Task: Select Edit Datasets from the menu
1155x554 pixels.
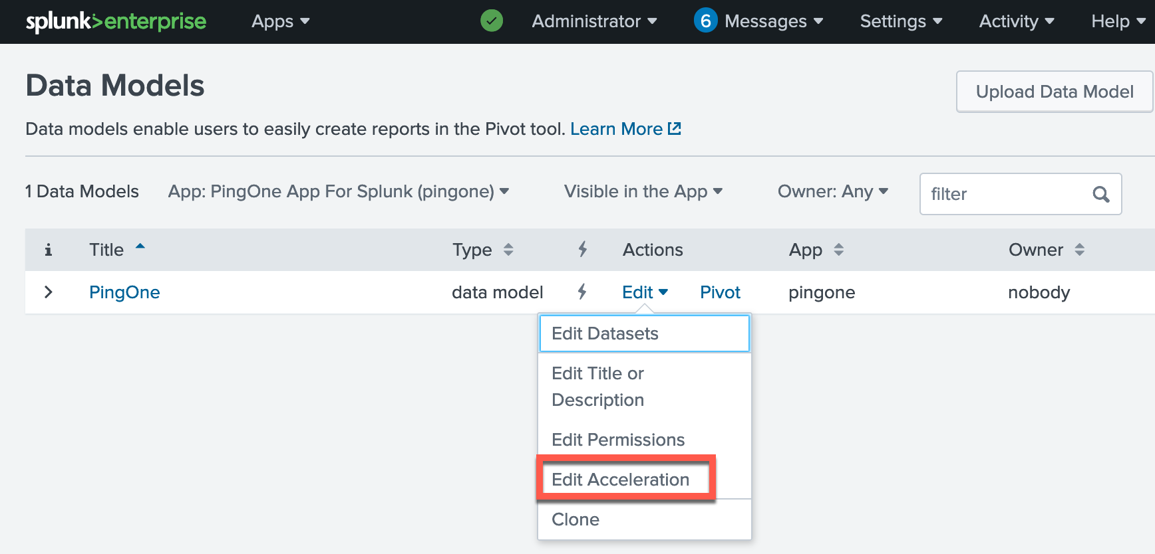Action: pos(645,333)
